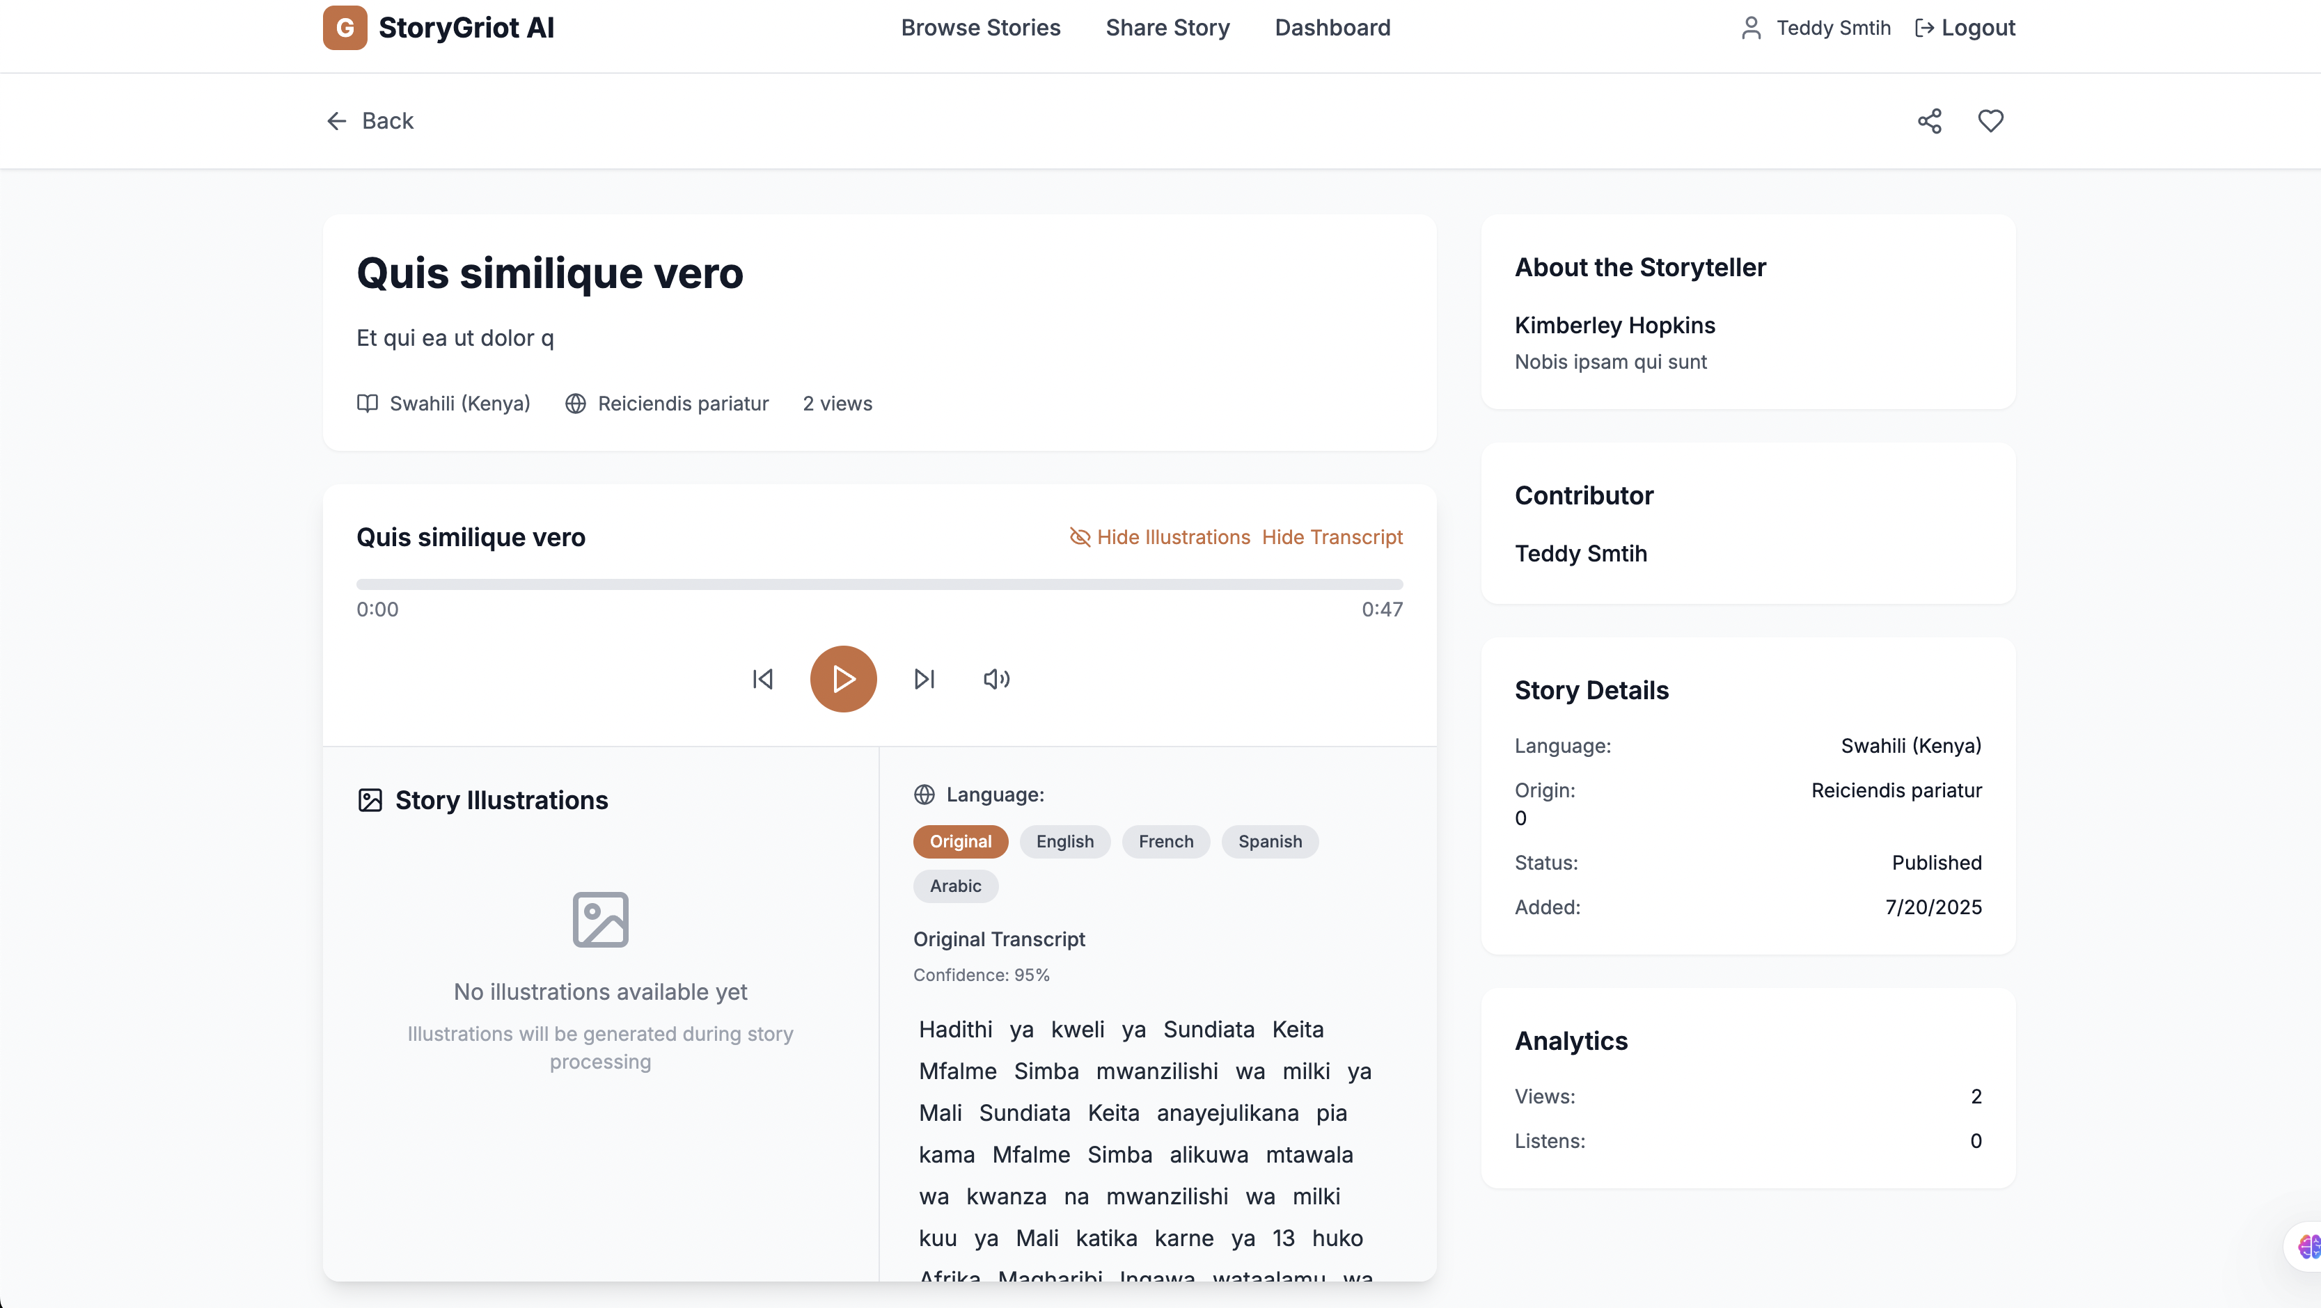Favorite the story with heart icon
Viewport: 2321px width, 1308px height.
coord(1990,120)
